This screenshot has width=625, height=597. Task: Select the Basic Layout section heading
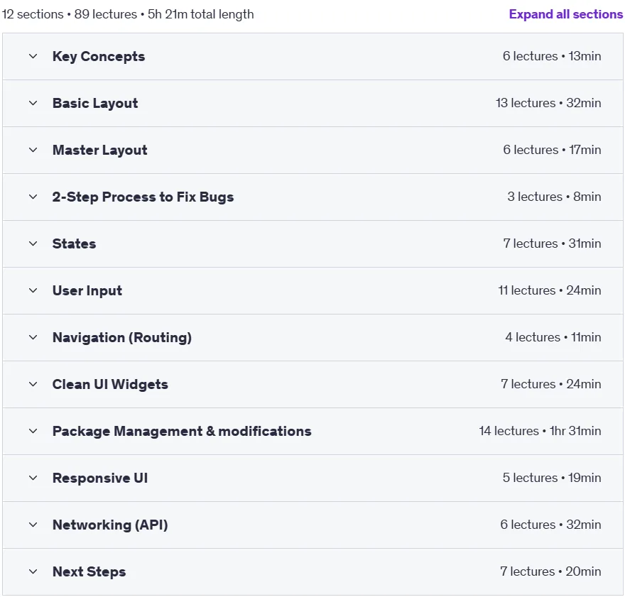(95, 103)
